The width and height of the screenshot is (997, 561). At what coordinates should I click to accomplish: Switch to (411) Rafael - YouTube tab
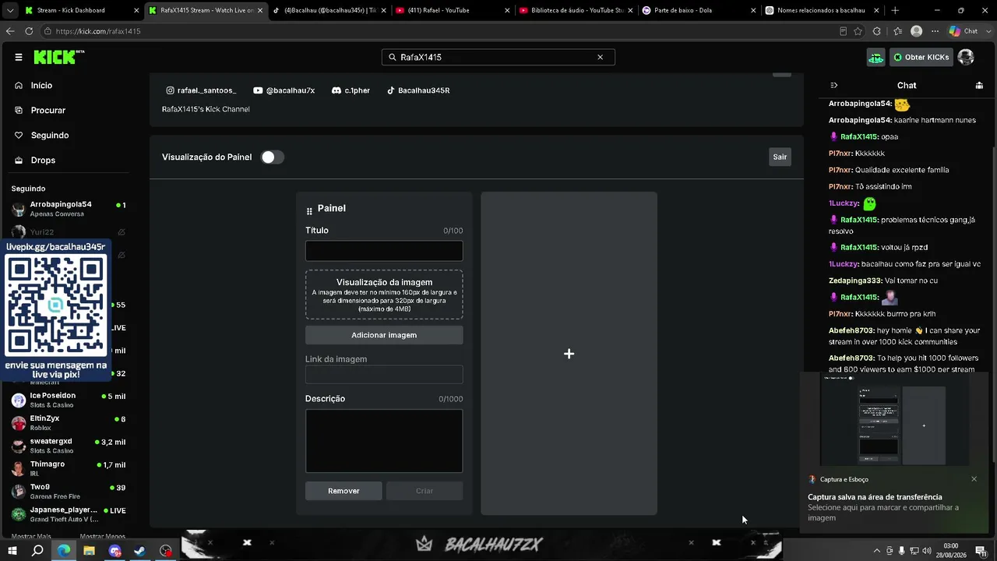point(452,10)
